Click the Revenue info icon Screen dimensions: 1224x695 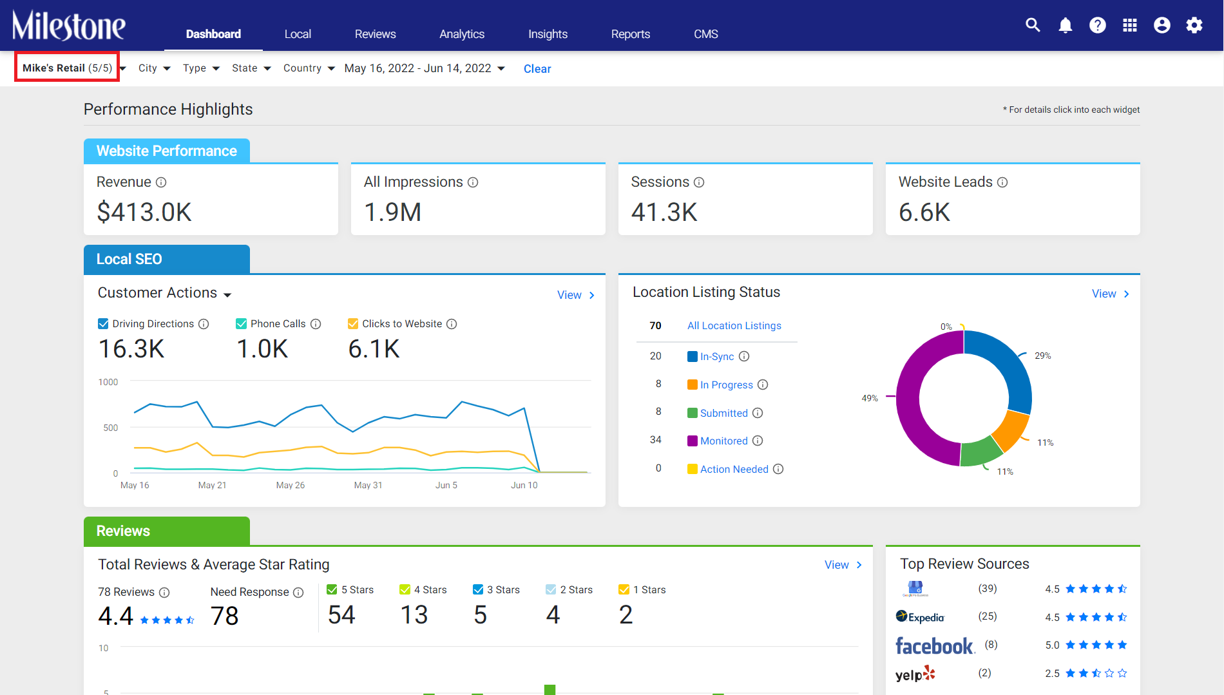tap(161, 182)
